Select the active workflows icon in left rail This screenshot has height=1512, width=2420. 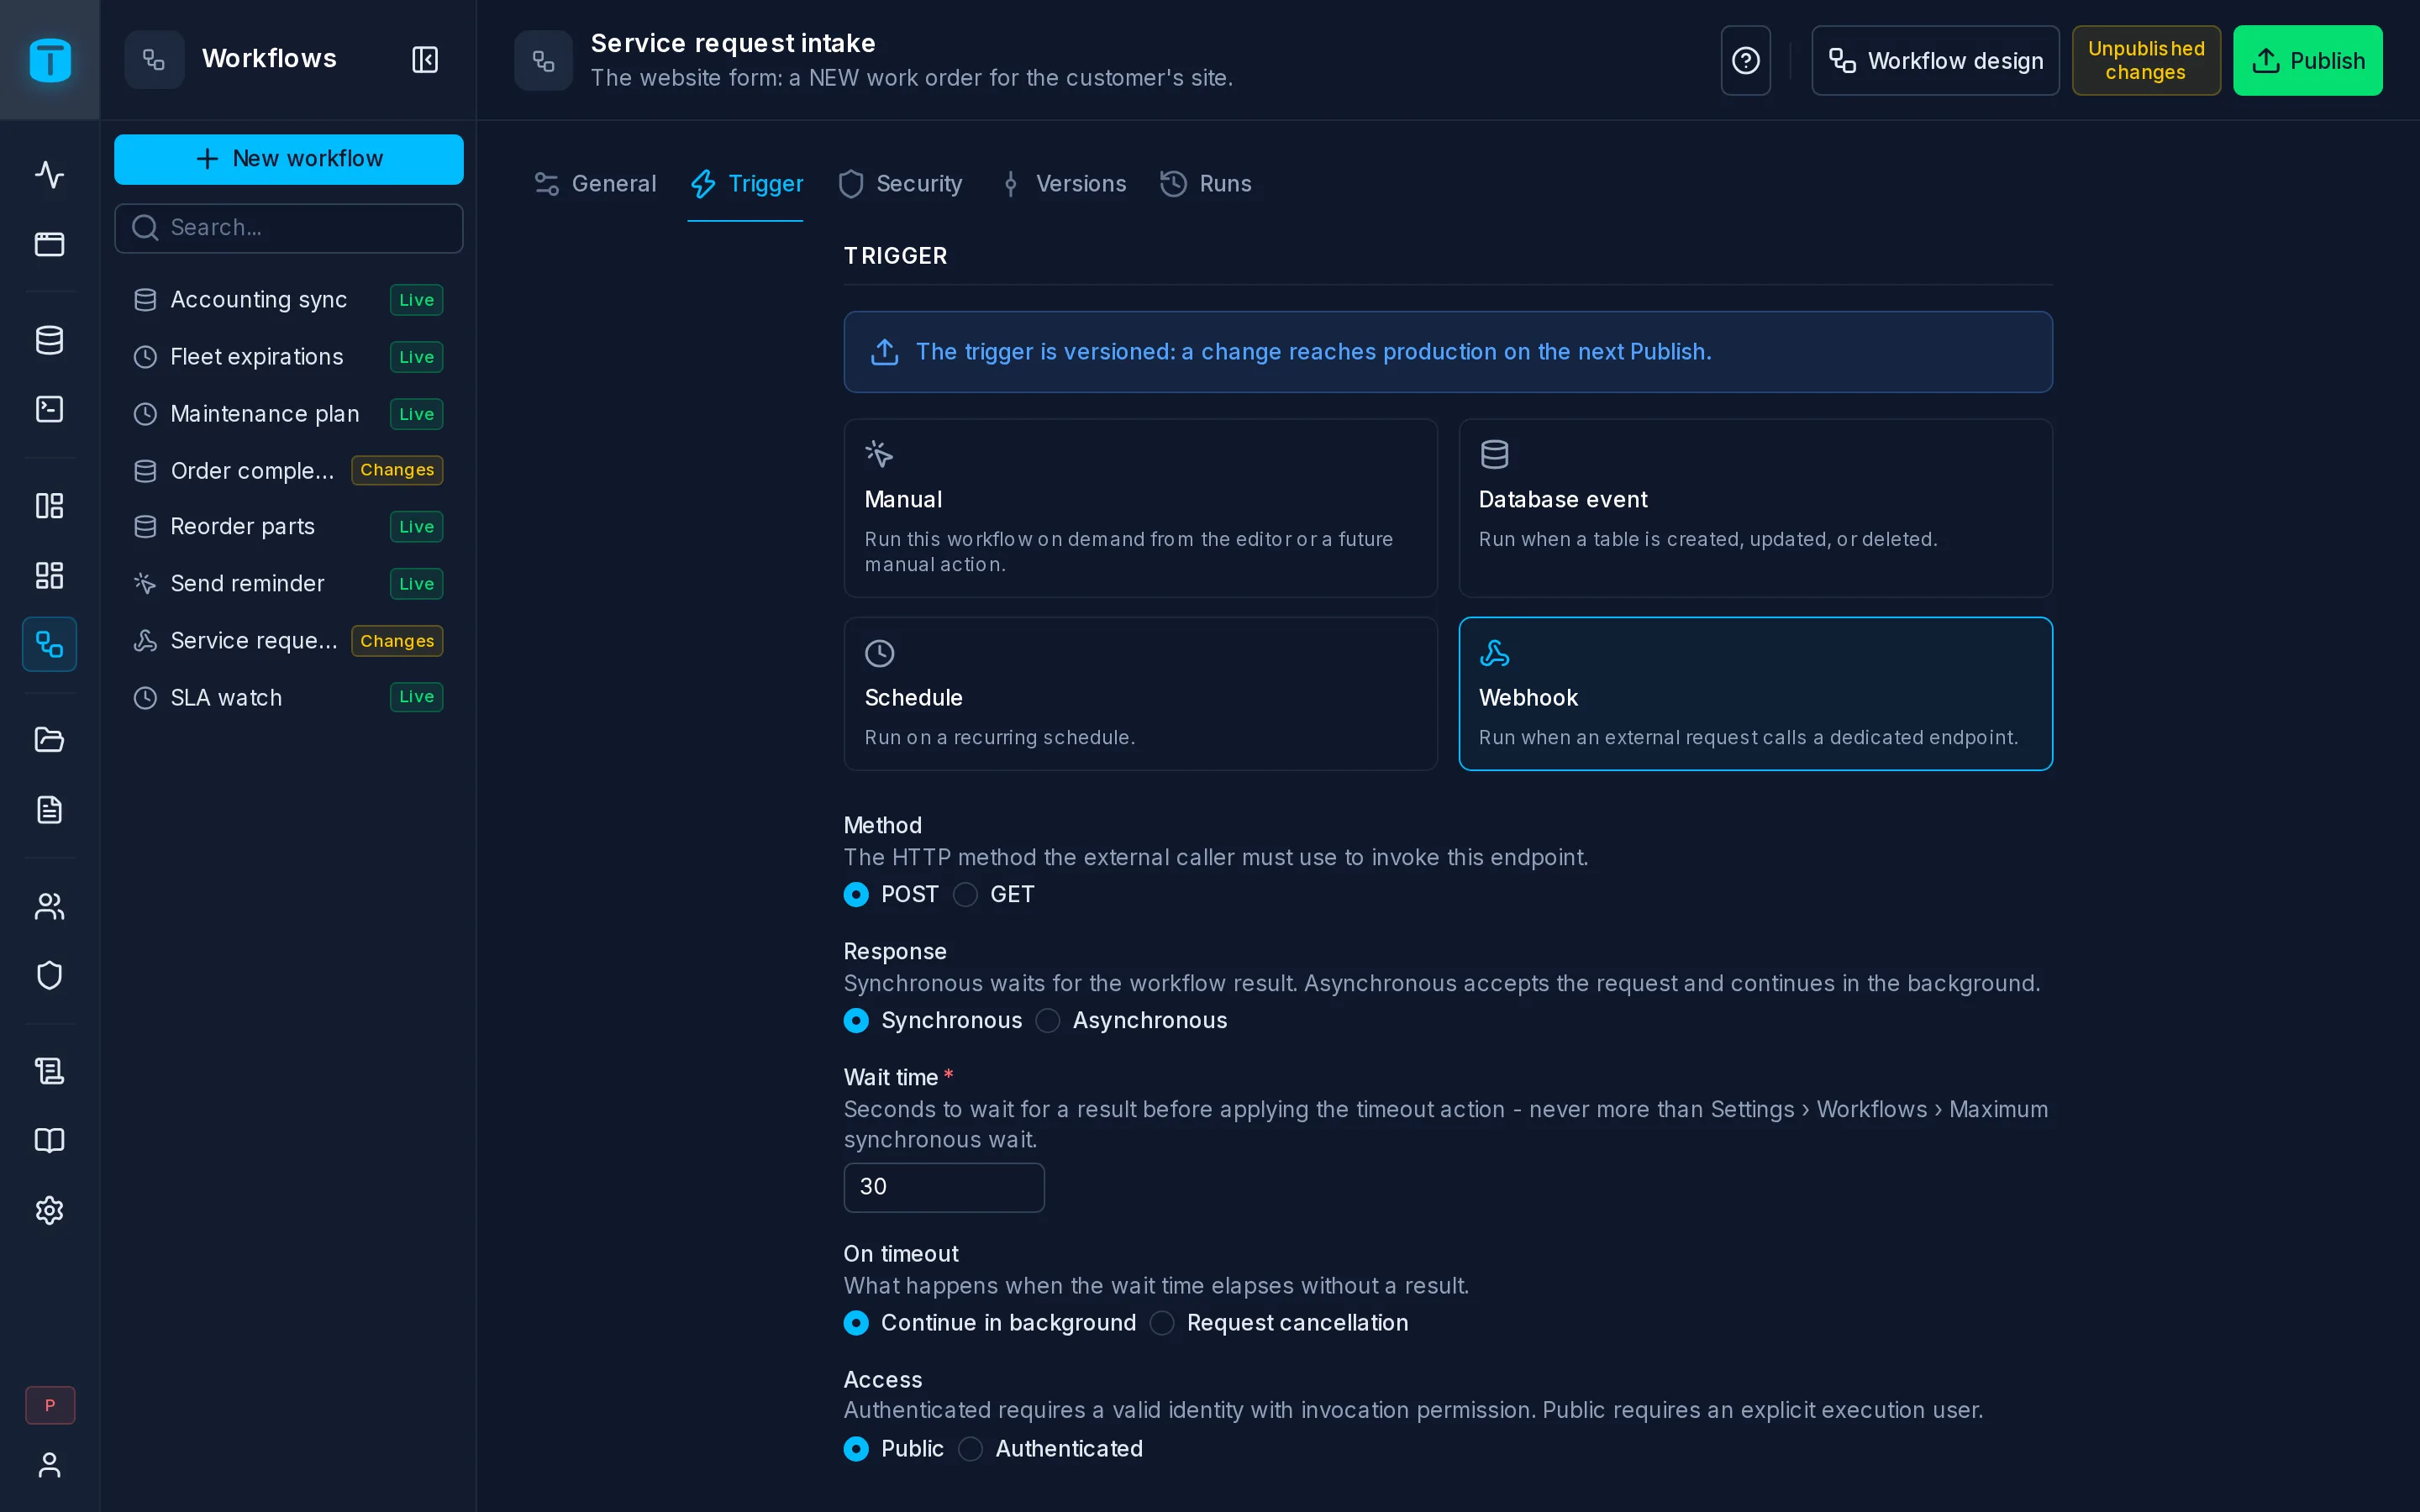point(49,644)
